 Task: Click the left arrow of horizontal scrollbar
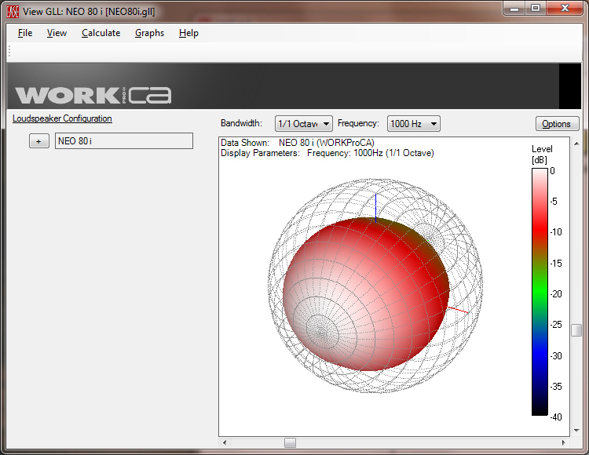pyautogui.click(x=224, y=442)
